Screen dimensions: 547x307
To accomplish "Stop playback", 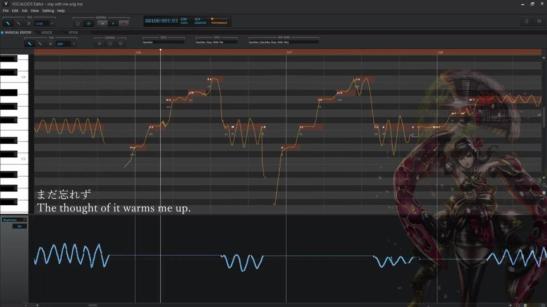I will pos(102,23).
